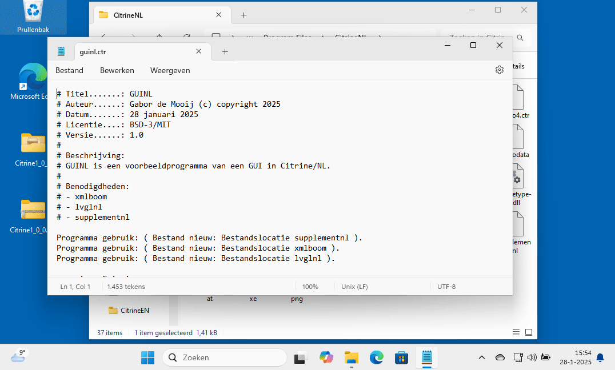Screen dimensions: 615x370
Task: Select CitrineEN folder in navigation pane
Action: [x=134, y=311]
